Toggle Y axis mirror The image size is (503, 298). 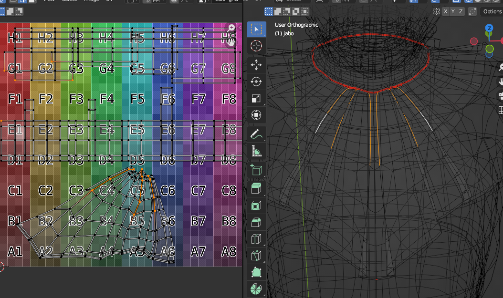click(x=453, y=11)
